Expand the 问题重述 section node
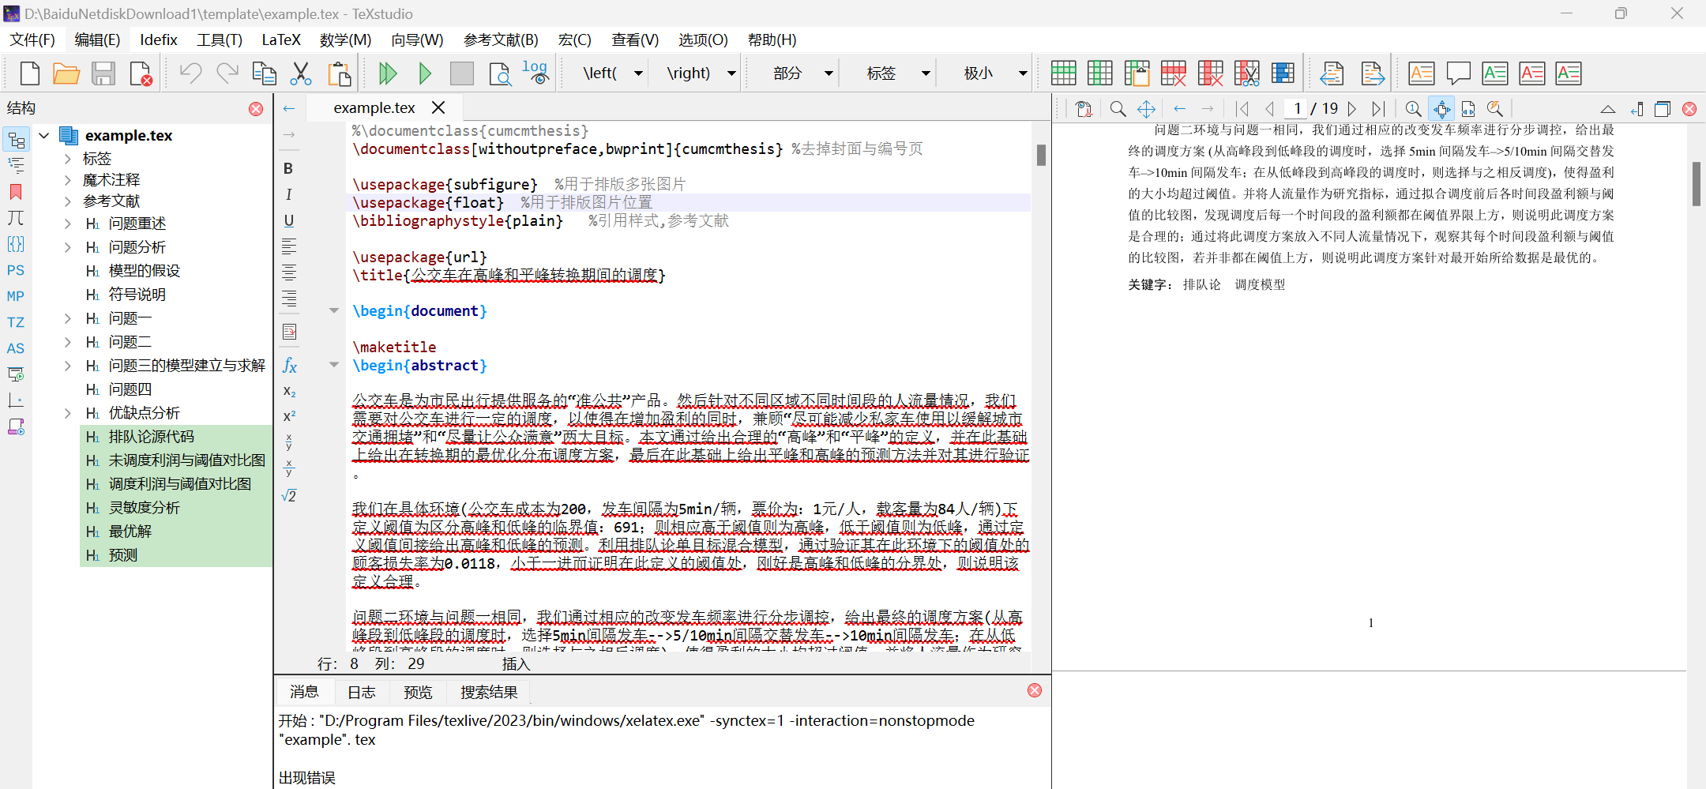 point(68,224)
